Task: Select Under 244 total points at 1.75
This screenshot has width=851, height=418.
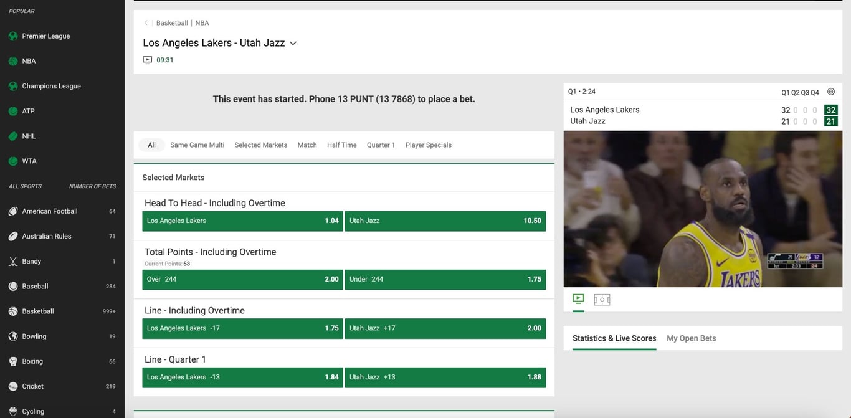Action: tap(445, 280)
